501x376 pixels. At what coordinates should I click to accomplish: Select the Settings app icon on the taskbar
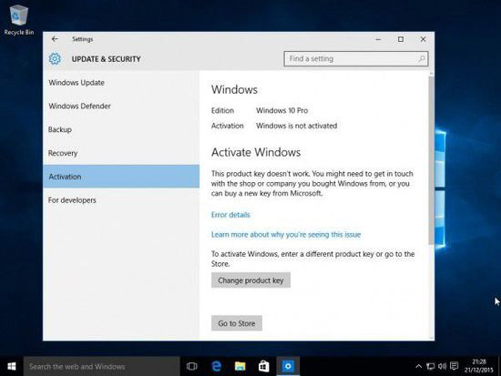288,366
